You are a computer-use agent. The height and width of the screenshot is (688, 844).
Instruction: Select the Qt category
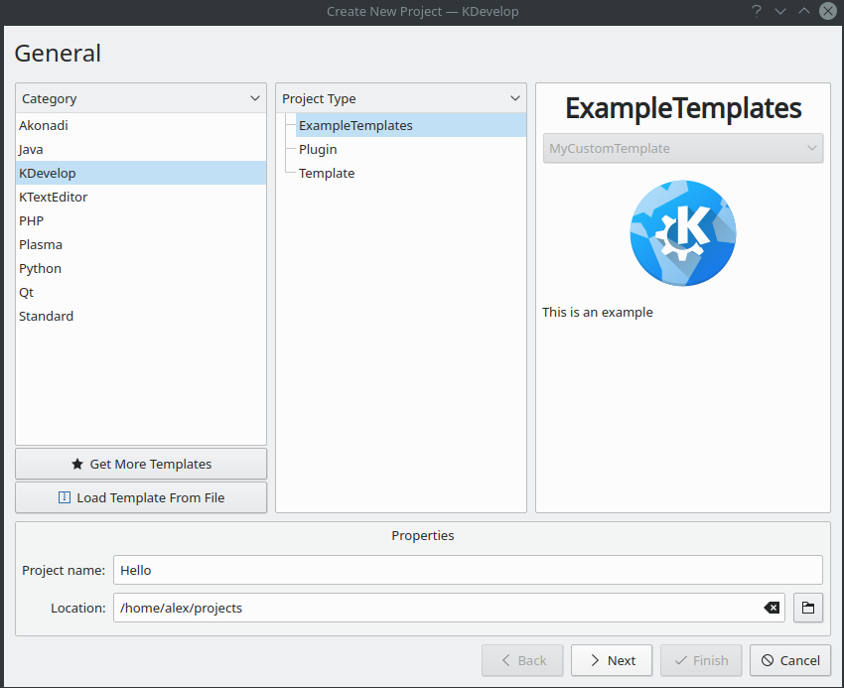[x=141, y=292]
